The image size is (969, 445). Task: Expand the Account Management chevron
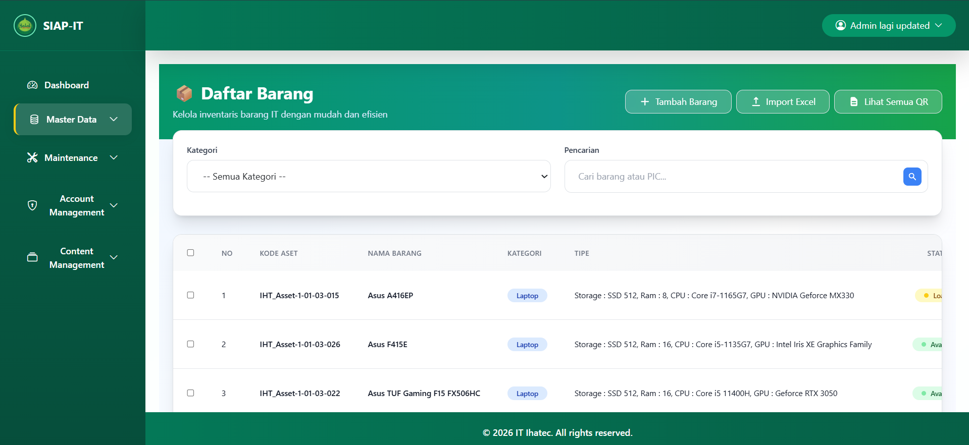pyautogui.click(x=114, y=205)
